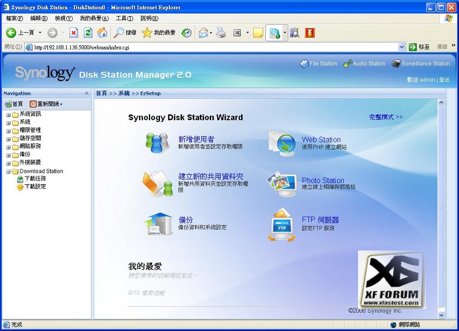Screen dimensions: 459x331
Task: Expand the 備份 tree folder
Action: 8,155
